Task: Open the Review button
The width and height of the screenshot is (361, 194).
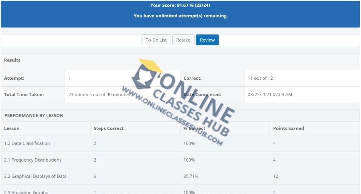Action: click(207, 40)
